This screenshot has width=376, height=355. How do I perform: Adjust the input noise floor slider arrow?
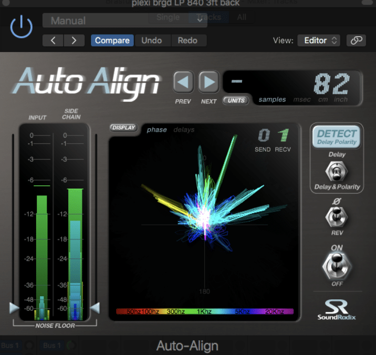[14, 308]
